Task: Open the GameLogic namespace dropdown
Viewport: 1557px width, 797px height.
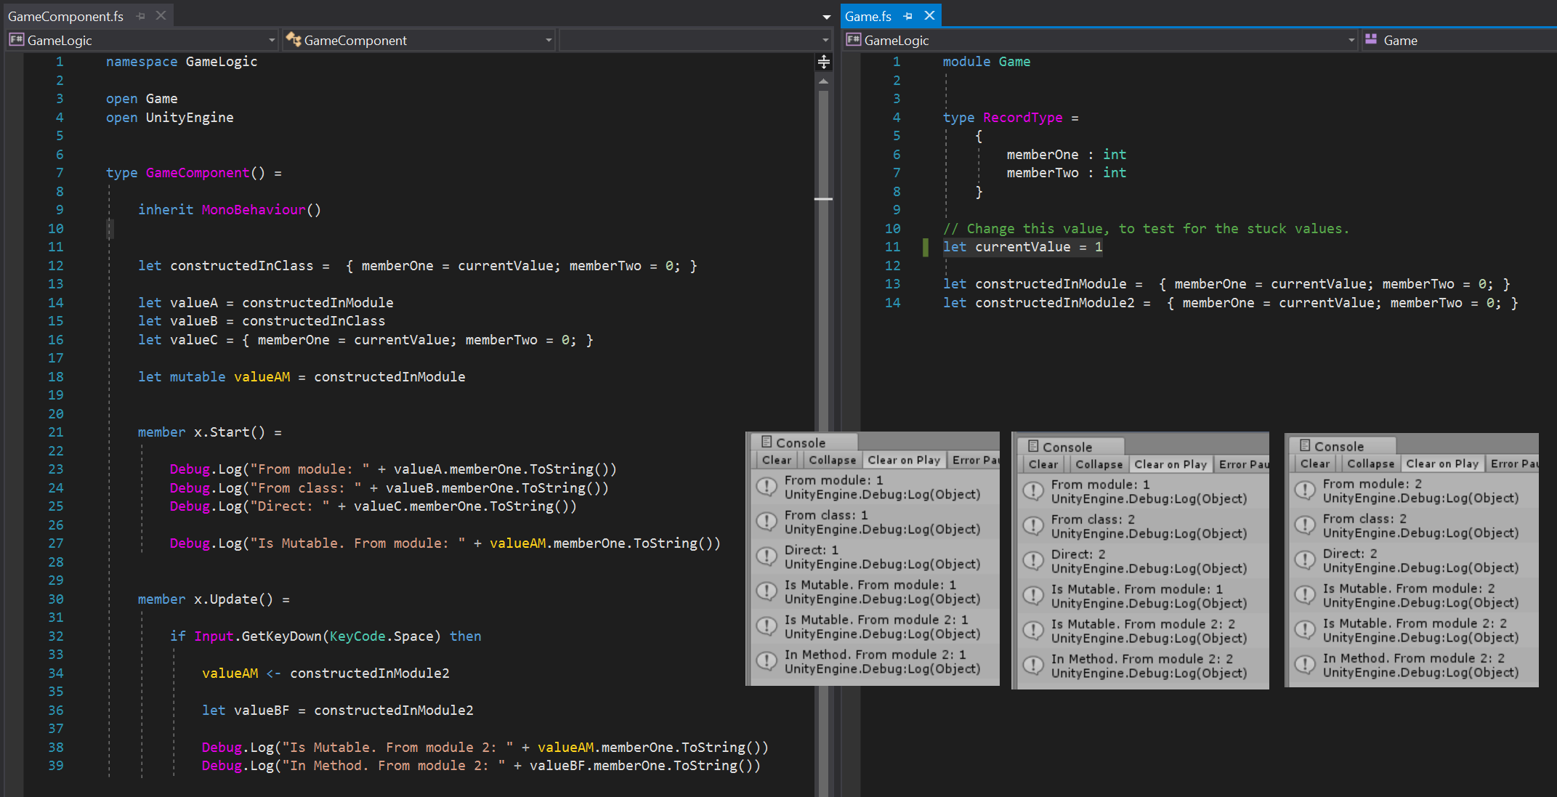Action: [x=271, y=40]
